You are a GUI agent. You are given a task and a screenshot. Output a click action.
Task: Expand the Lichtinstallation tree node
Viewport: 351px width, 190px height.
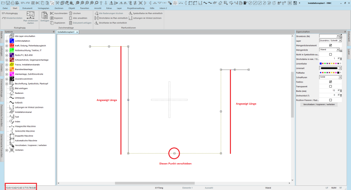(7, 41)
